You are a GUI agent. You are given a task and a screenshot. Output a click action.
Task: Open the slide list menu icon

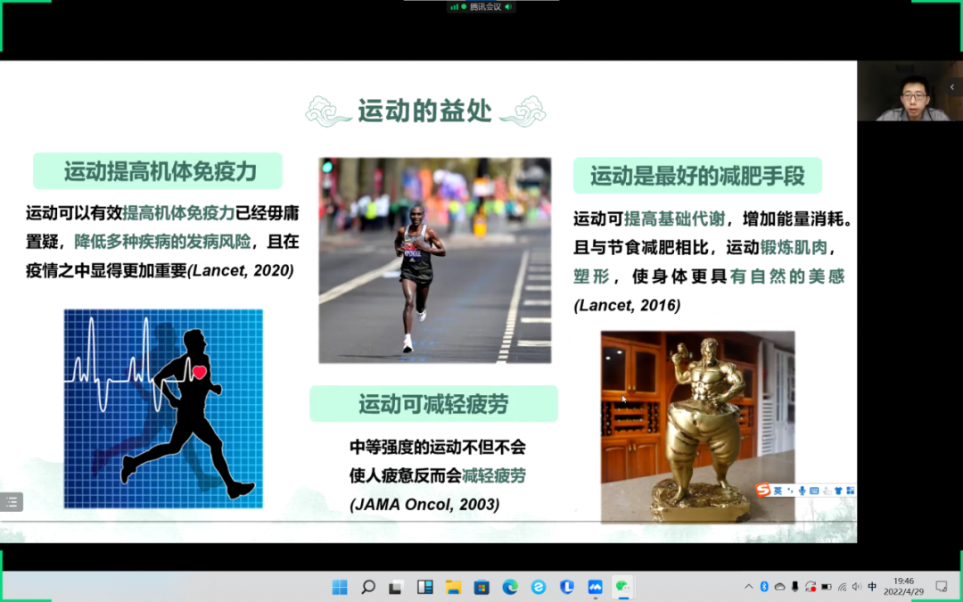point(12,502)
